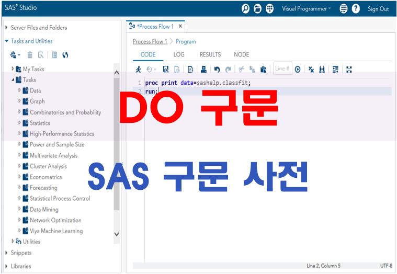Select the Statistics task folder

40,123
